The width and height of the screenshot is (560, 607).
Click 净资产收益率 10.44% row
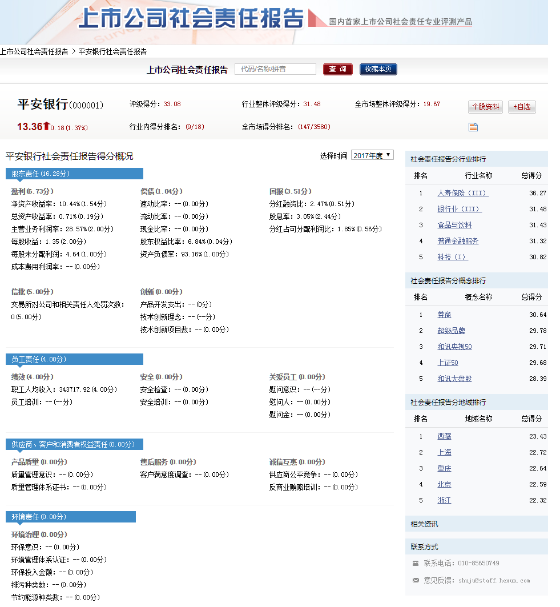(59, 204)
